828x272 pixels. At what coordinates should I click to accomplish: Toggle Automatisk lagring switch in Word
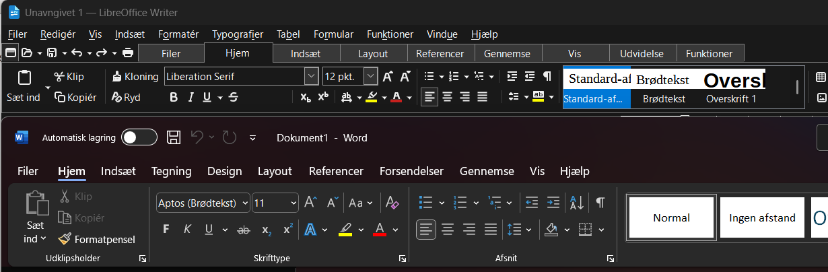point(139,137)
